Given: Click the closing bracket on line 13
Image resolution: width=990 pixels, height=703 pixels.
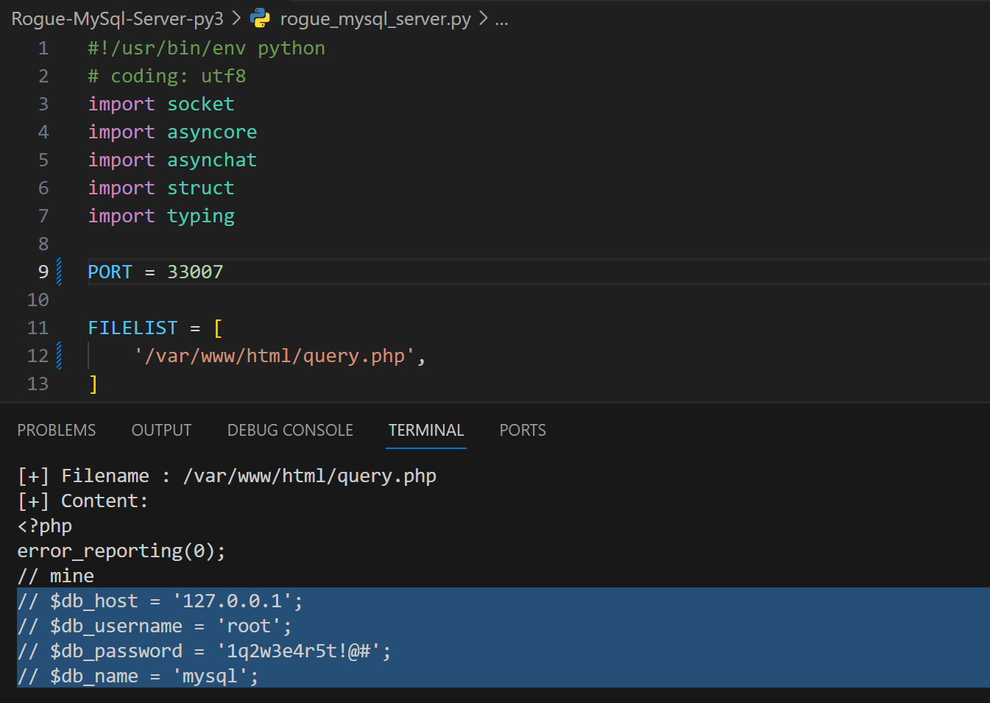Looking at the screenshot, I should coord(93,384).
